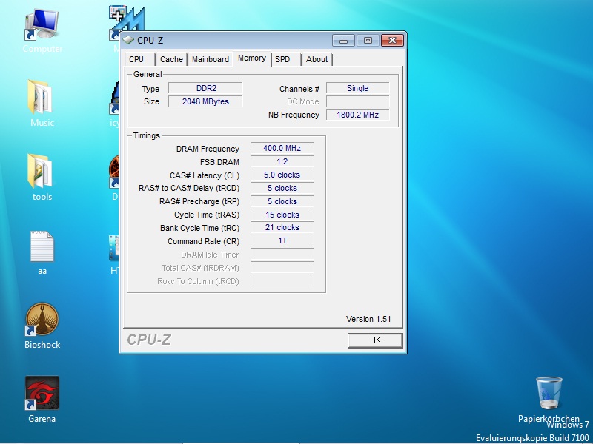593x444 pixels.
Task: Click the CAS# Latency (CL) label
Action: point(205,175)
